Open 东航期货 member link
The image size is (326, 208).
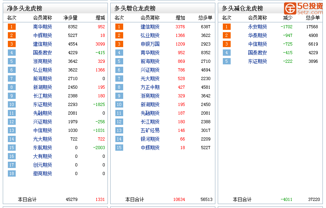pos(43,148)
